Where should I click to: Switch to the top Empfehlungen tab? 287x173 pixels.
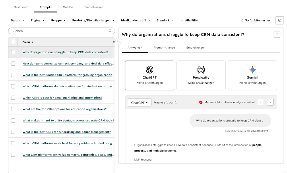click(94, 7)
